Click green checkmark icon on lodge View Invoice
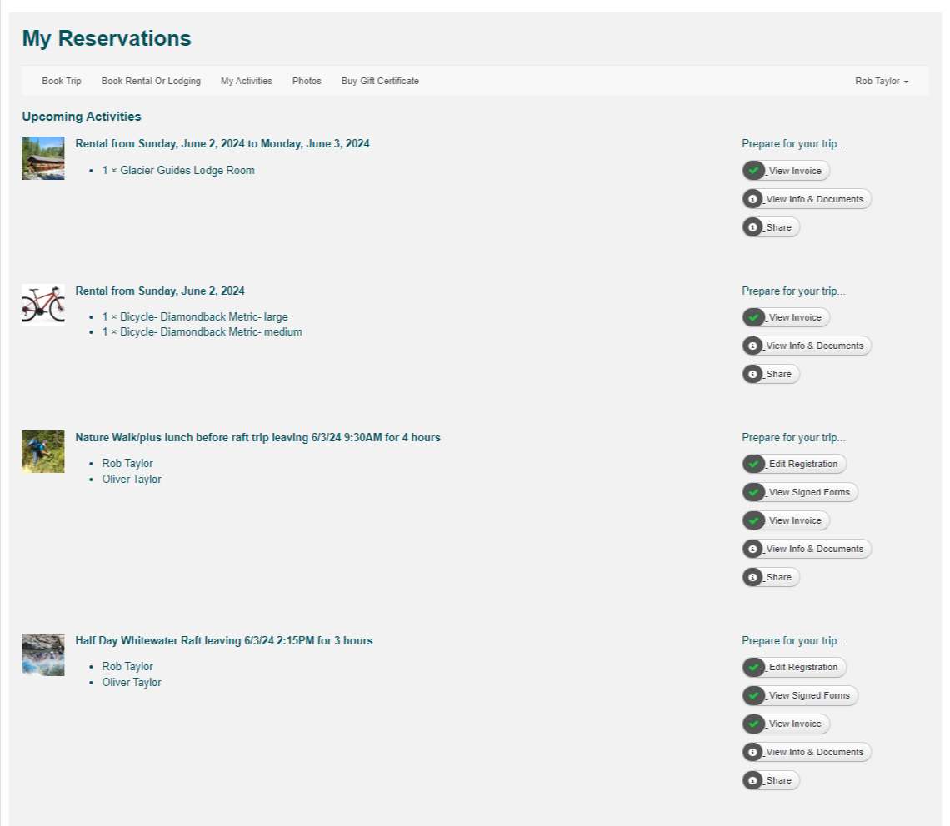 click(x=753, y=171)
